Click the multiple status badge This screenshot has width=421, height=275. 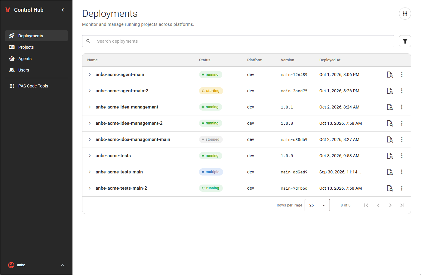pyautogui.click(x=211, y=172)
